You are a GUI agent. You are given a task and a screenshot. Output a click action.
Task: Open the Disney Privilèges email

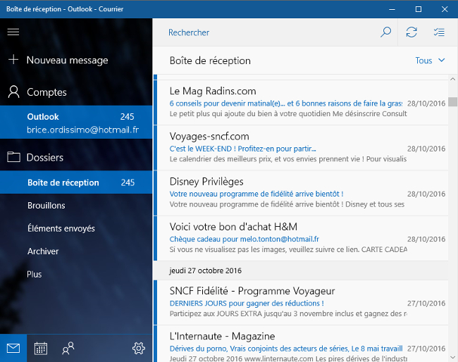pyautogui.click(x=301, y=193)
